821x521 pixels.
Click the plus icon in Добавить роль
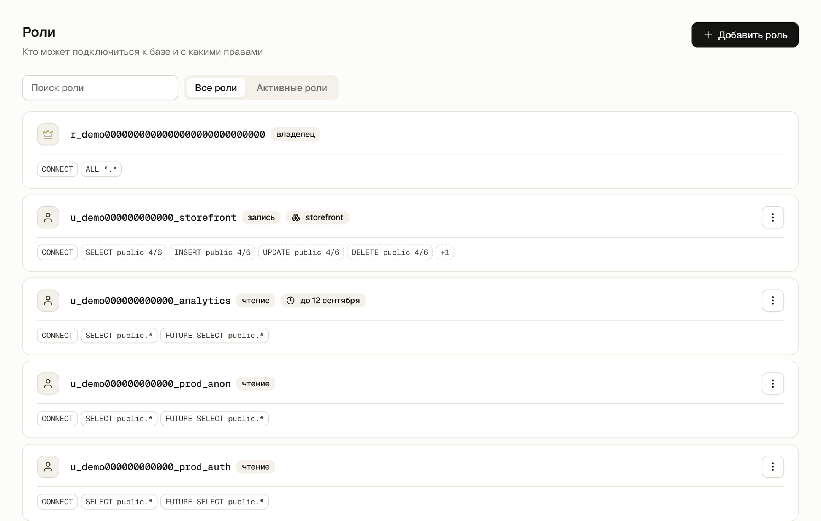(x=708, y=35)
